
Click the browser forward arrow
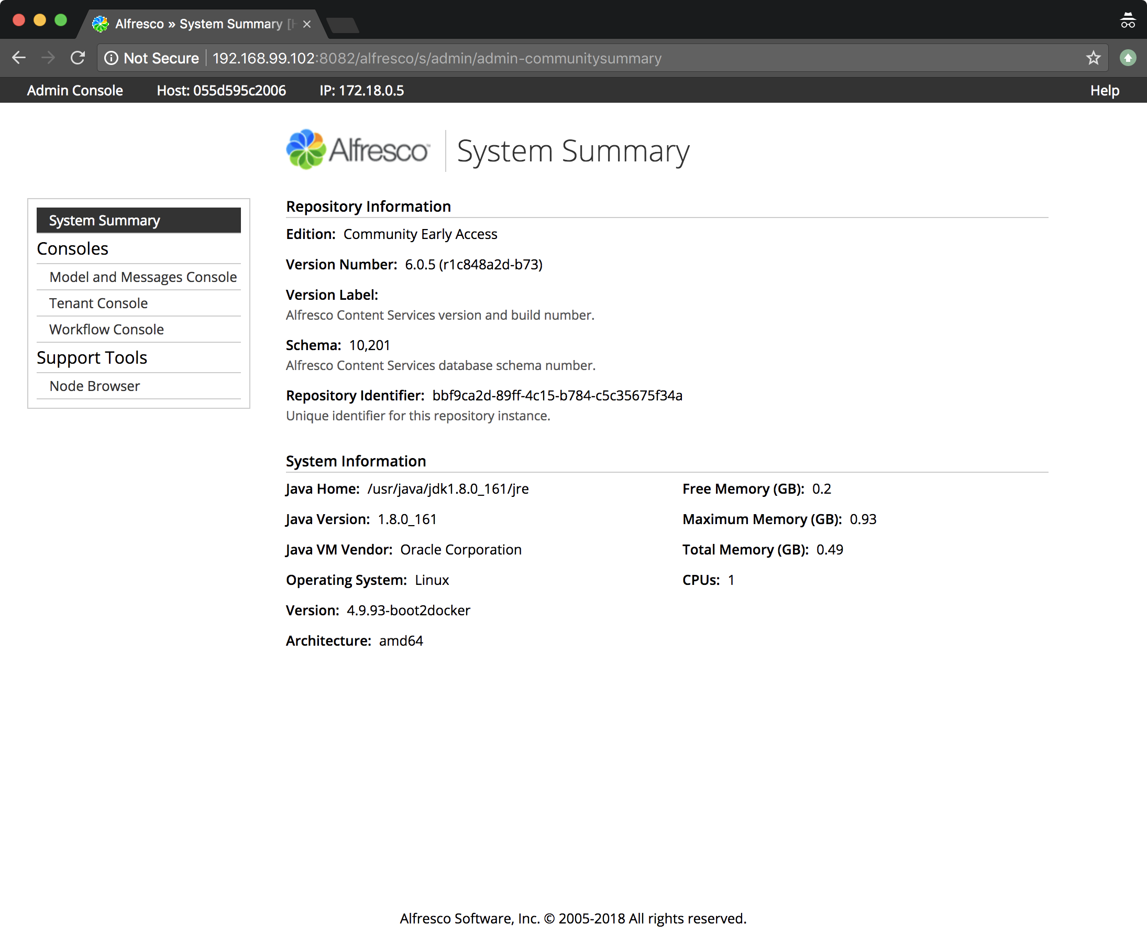click(x=48, y=58)
